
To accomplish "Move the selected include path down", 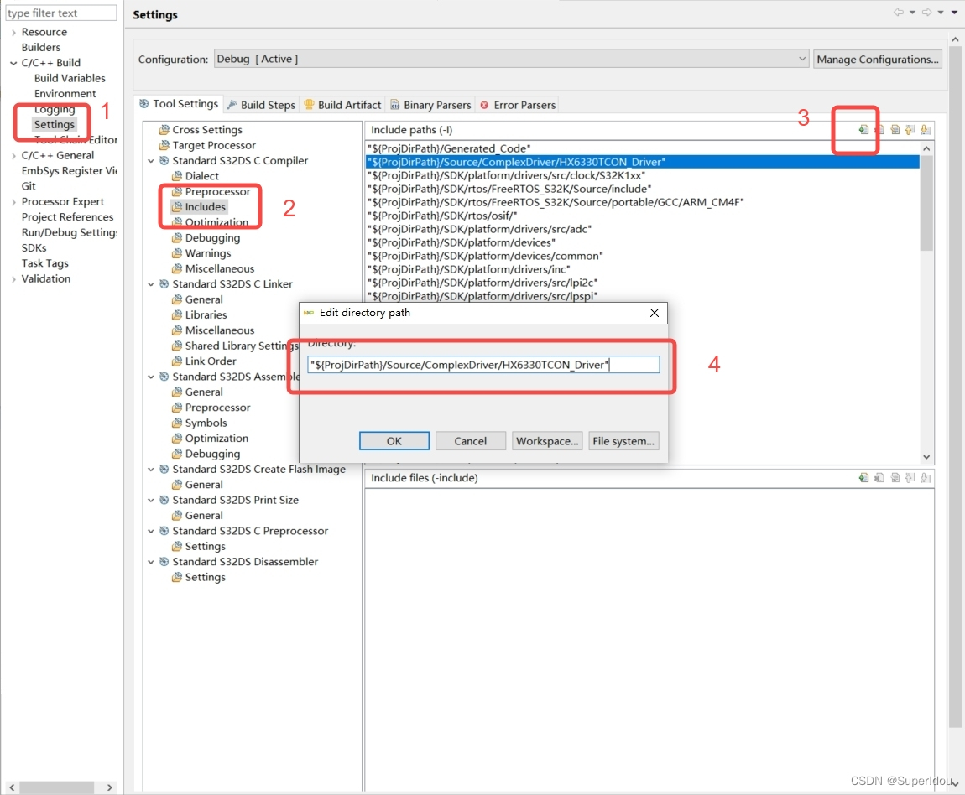I will [926, 129].
